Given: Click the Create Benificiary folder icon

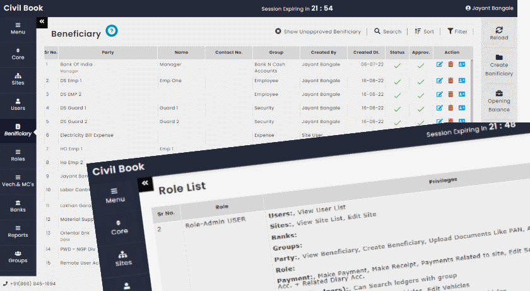Looking at the screenshot, I should [499, 57].
